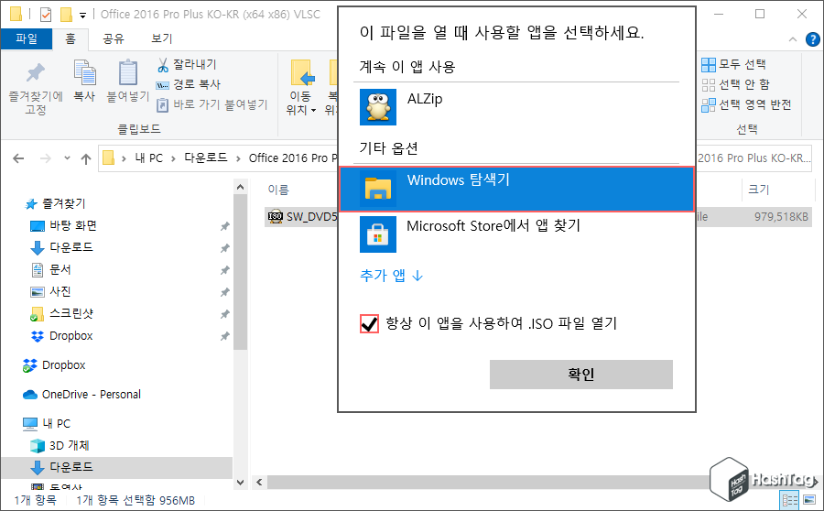Click file size 979,518KB cell
The image size is (824, 511).
click(x=781, y=217)
